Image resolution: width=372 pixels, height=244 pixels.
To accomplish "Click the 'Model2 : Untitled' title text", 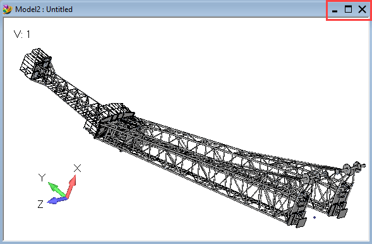I will 44,9.
